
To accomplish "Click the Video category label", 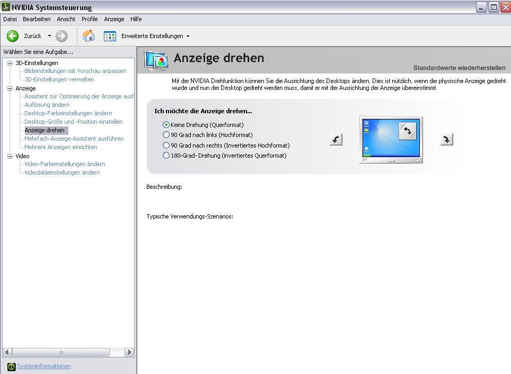I will point(22,156).
